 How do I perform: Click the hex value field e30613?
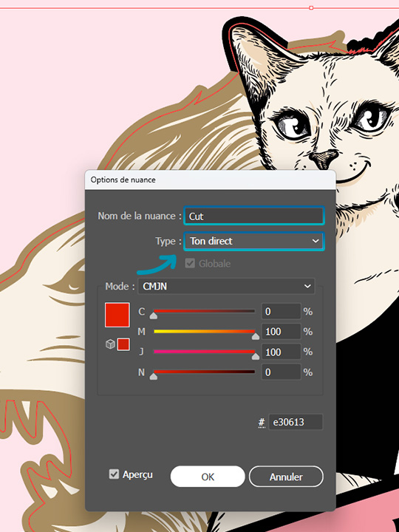coord(296,422)
